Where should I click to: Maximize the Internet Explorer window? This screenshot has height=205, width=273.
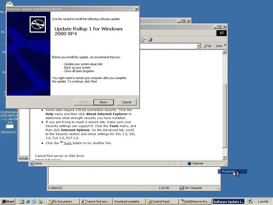click(220, 27)
